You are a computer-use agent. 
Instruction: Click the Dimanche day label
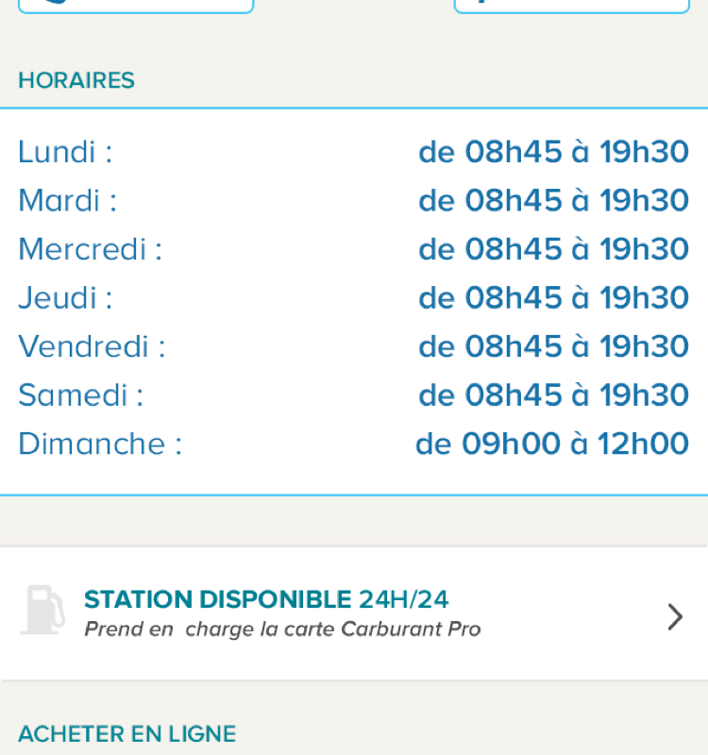click(x=100, y=444)
